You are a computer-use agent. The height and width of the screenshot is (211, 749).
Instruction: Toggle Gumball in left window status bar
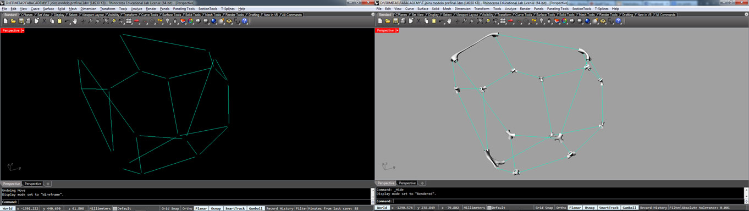tap(256, 208)
